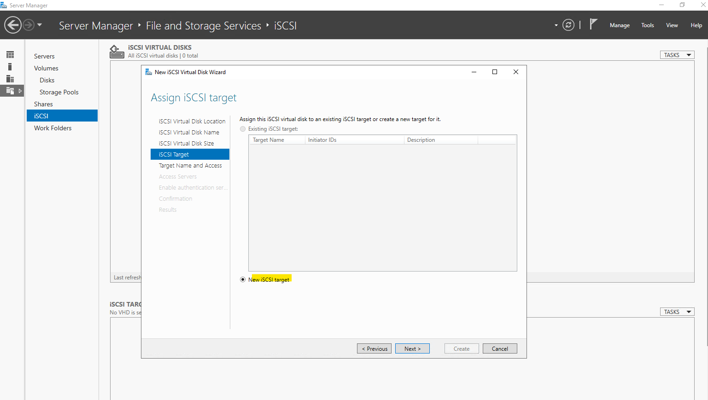Open TASKS dropdown for iSCSI Targets
The image size is (708, 400).
[677, 312]
